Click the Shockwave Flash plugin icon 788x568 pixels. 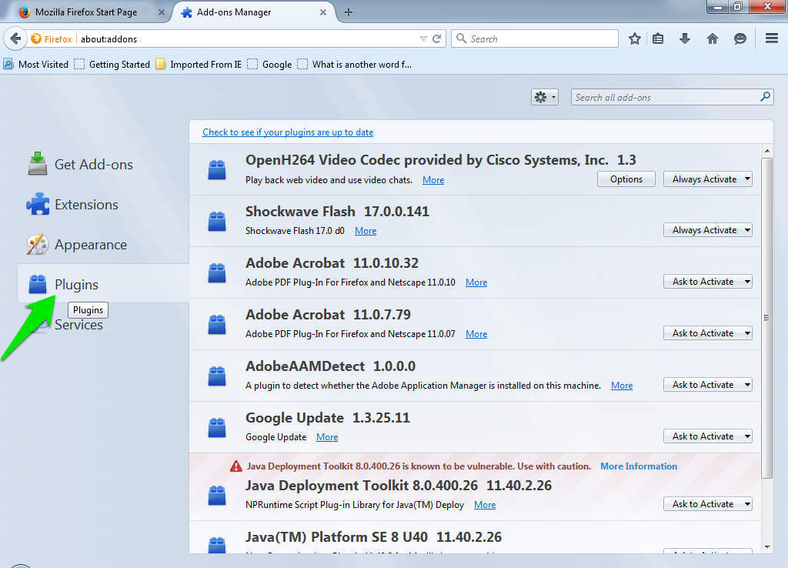[x=217, y=221]
